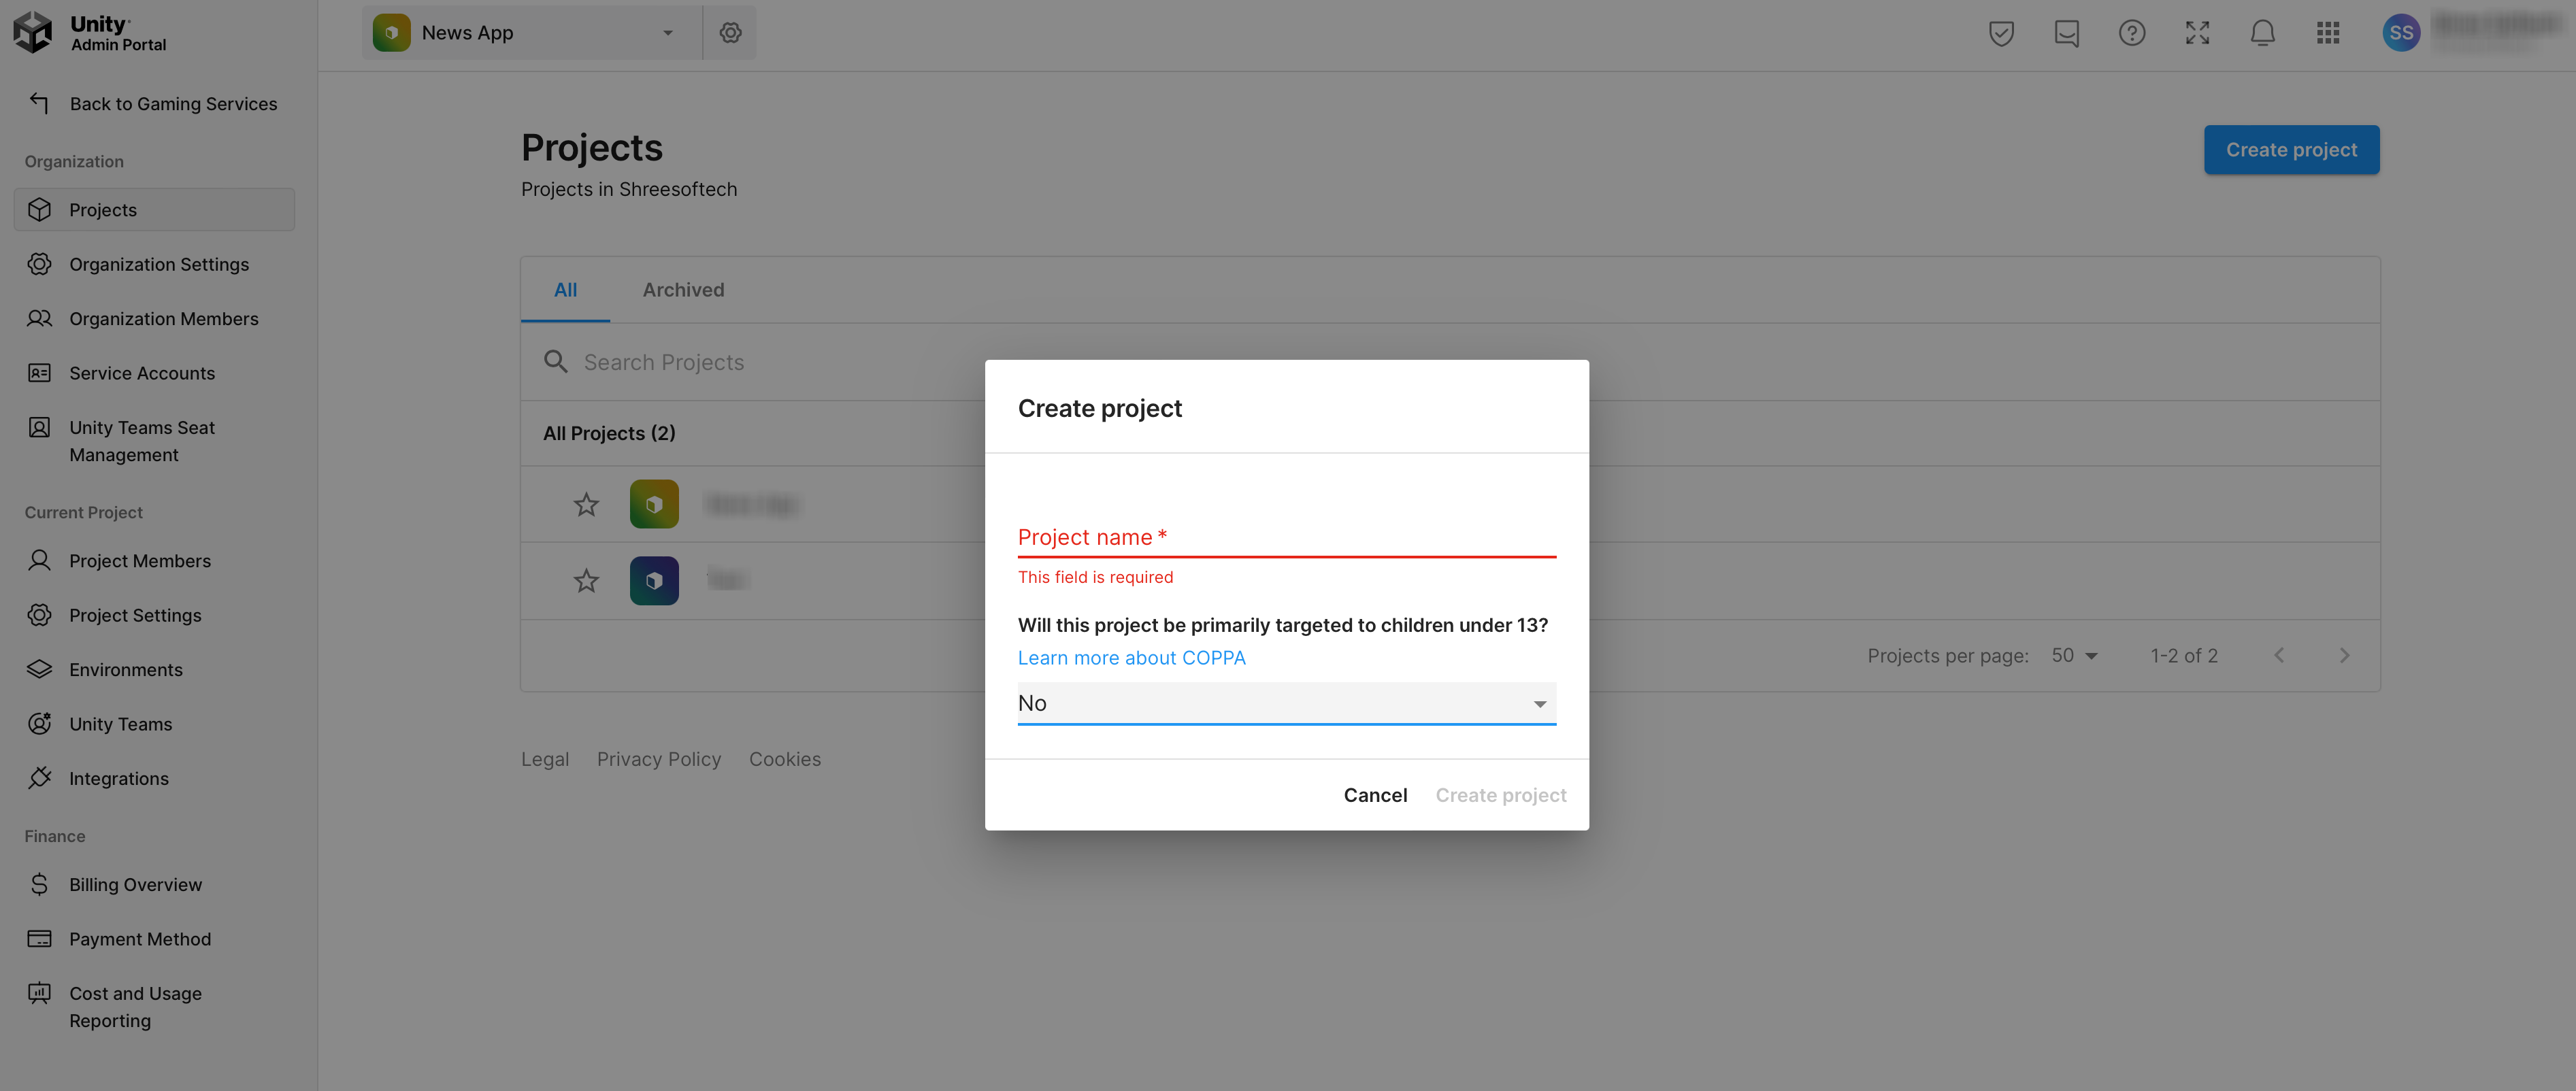Open Billing Overview in the sidebar
The width and height of the screenshot is (2576, 1091).
135,884
